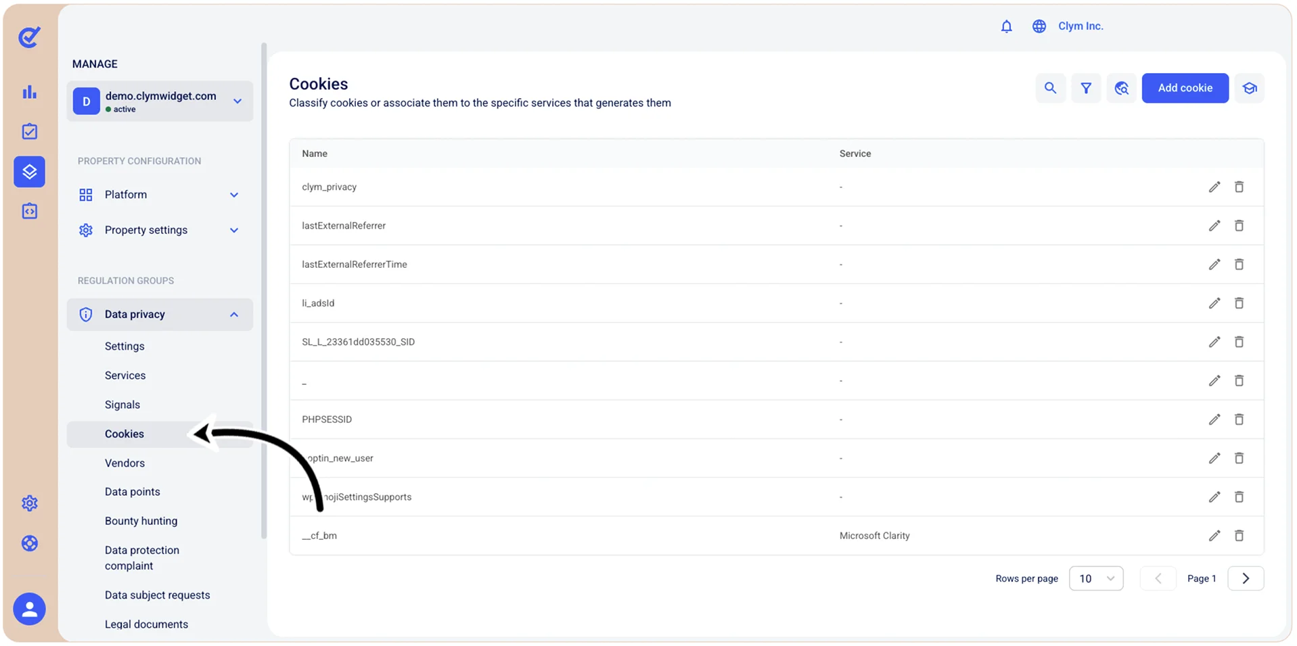The image size is (1297, 646).
Task: Select the Microsoft Clarity service cell
Action: coord(874,536)
